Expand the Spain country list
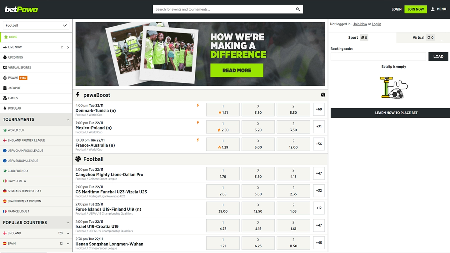The width and height of the screenshot is (450, 253). [x=68, y=244]
